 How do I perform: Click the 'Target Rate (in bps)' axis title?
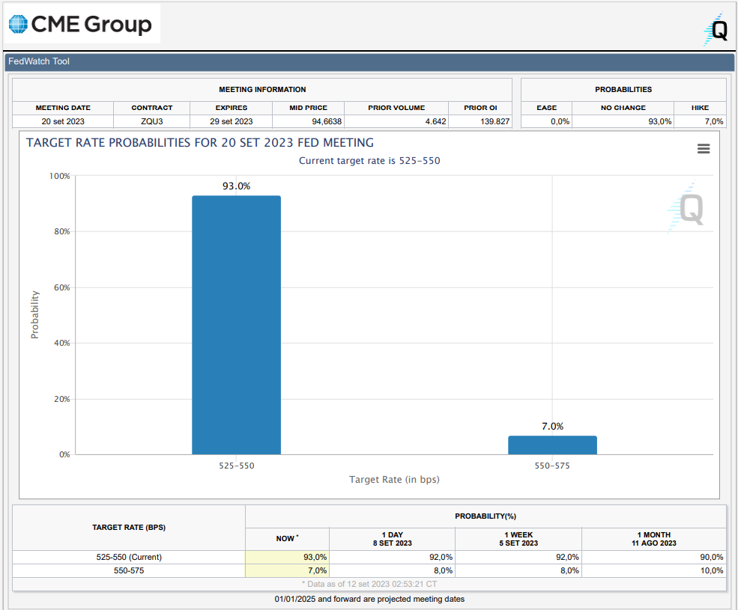coord(394,479)
